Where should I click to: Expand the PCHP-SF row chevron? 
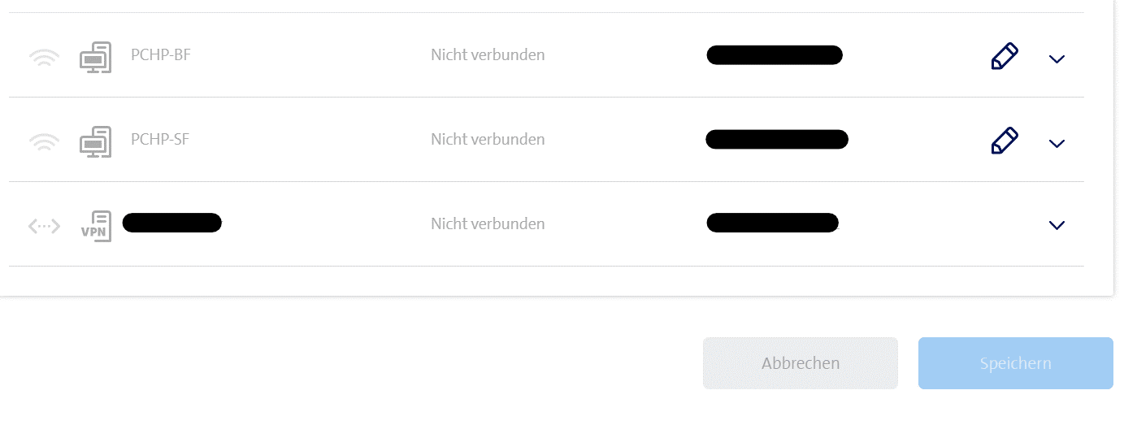[x=1057, y=143]
